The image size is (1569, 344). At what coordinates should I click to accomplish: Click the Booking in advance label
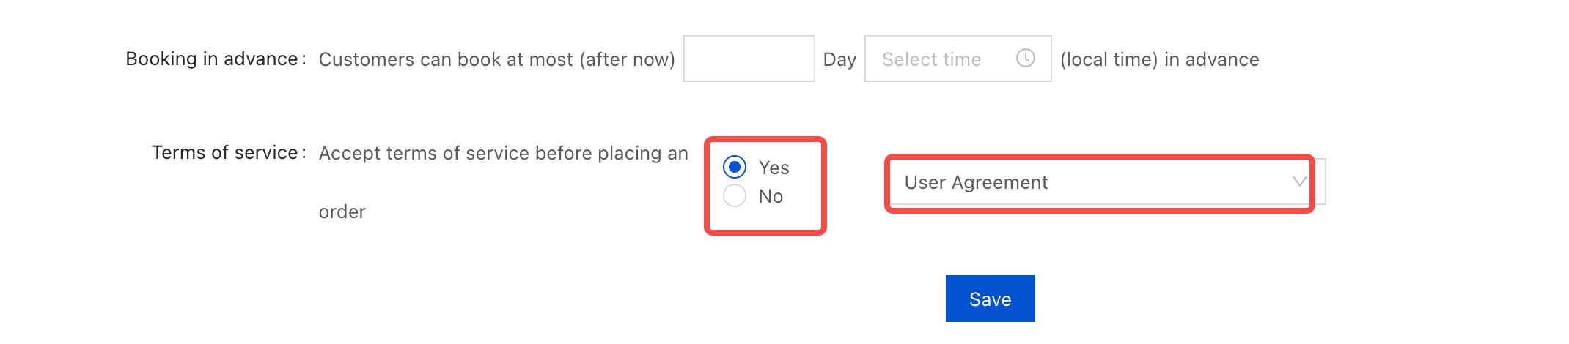point(211,59)
